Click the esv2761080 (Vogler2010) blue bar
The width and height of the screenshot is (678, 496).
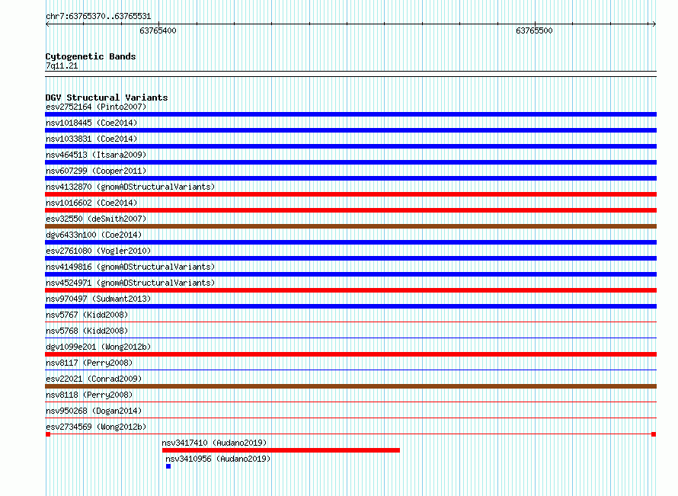click(350, 258)
